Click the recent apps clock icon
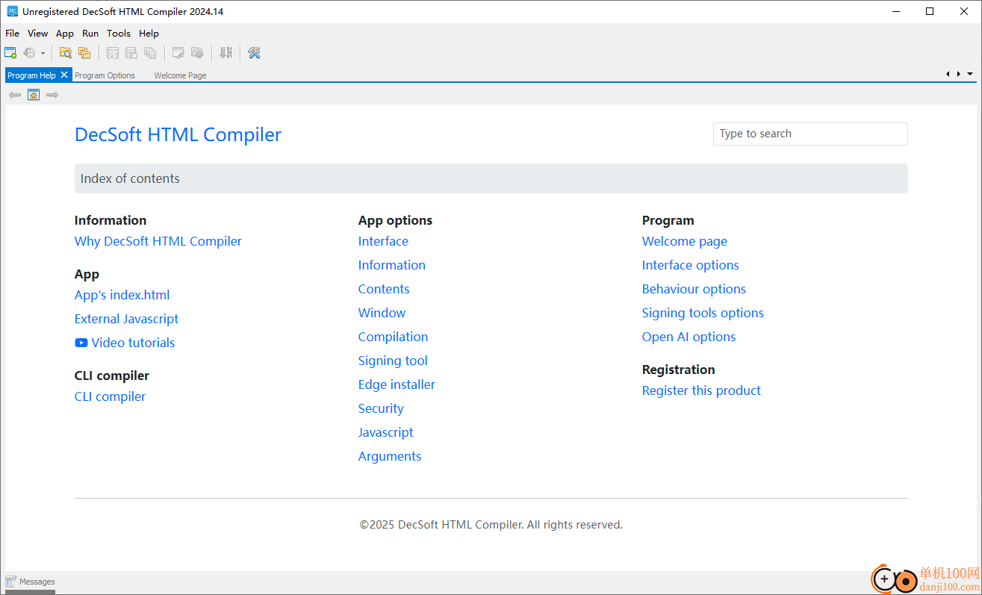982x595 pixels. (29, 53)
